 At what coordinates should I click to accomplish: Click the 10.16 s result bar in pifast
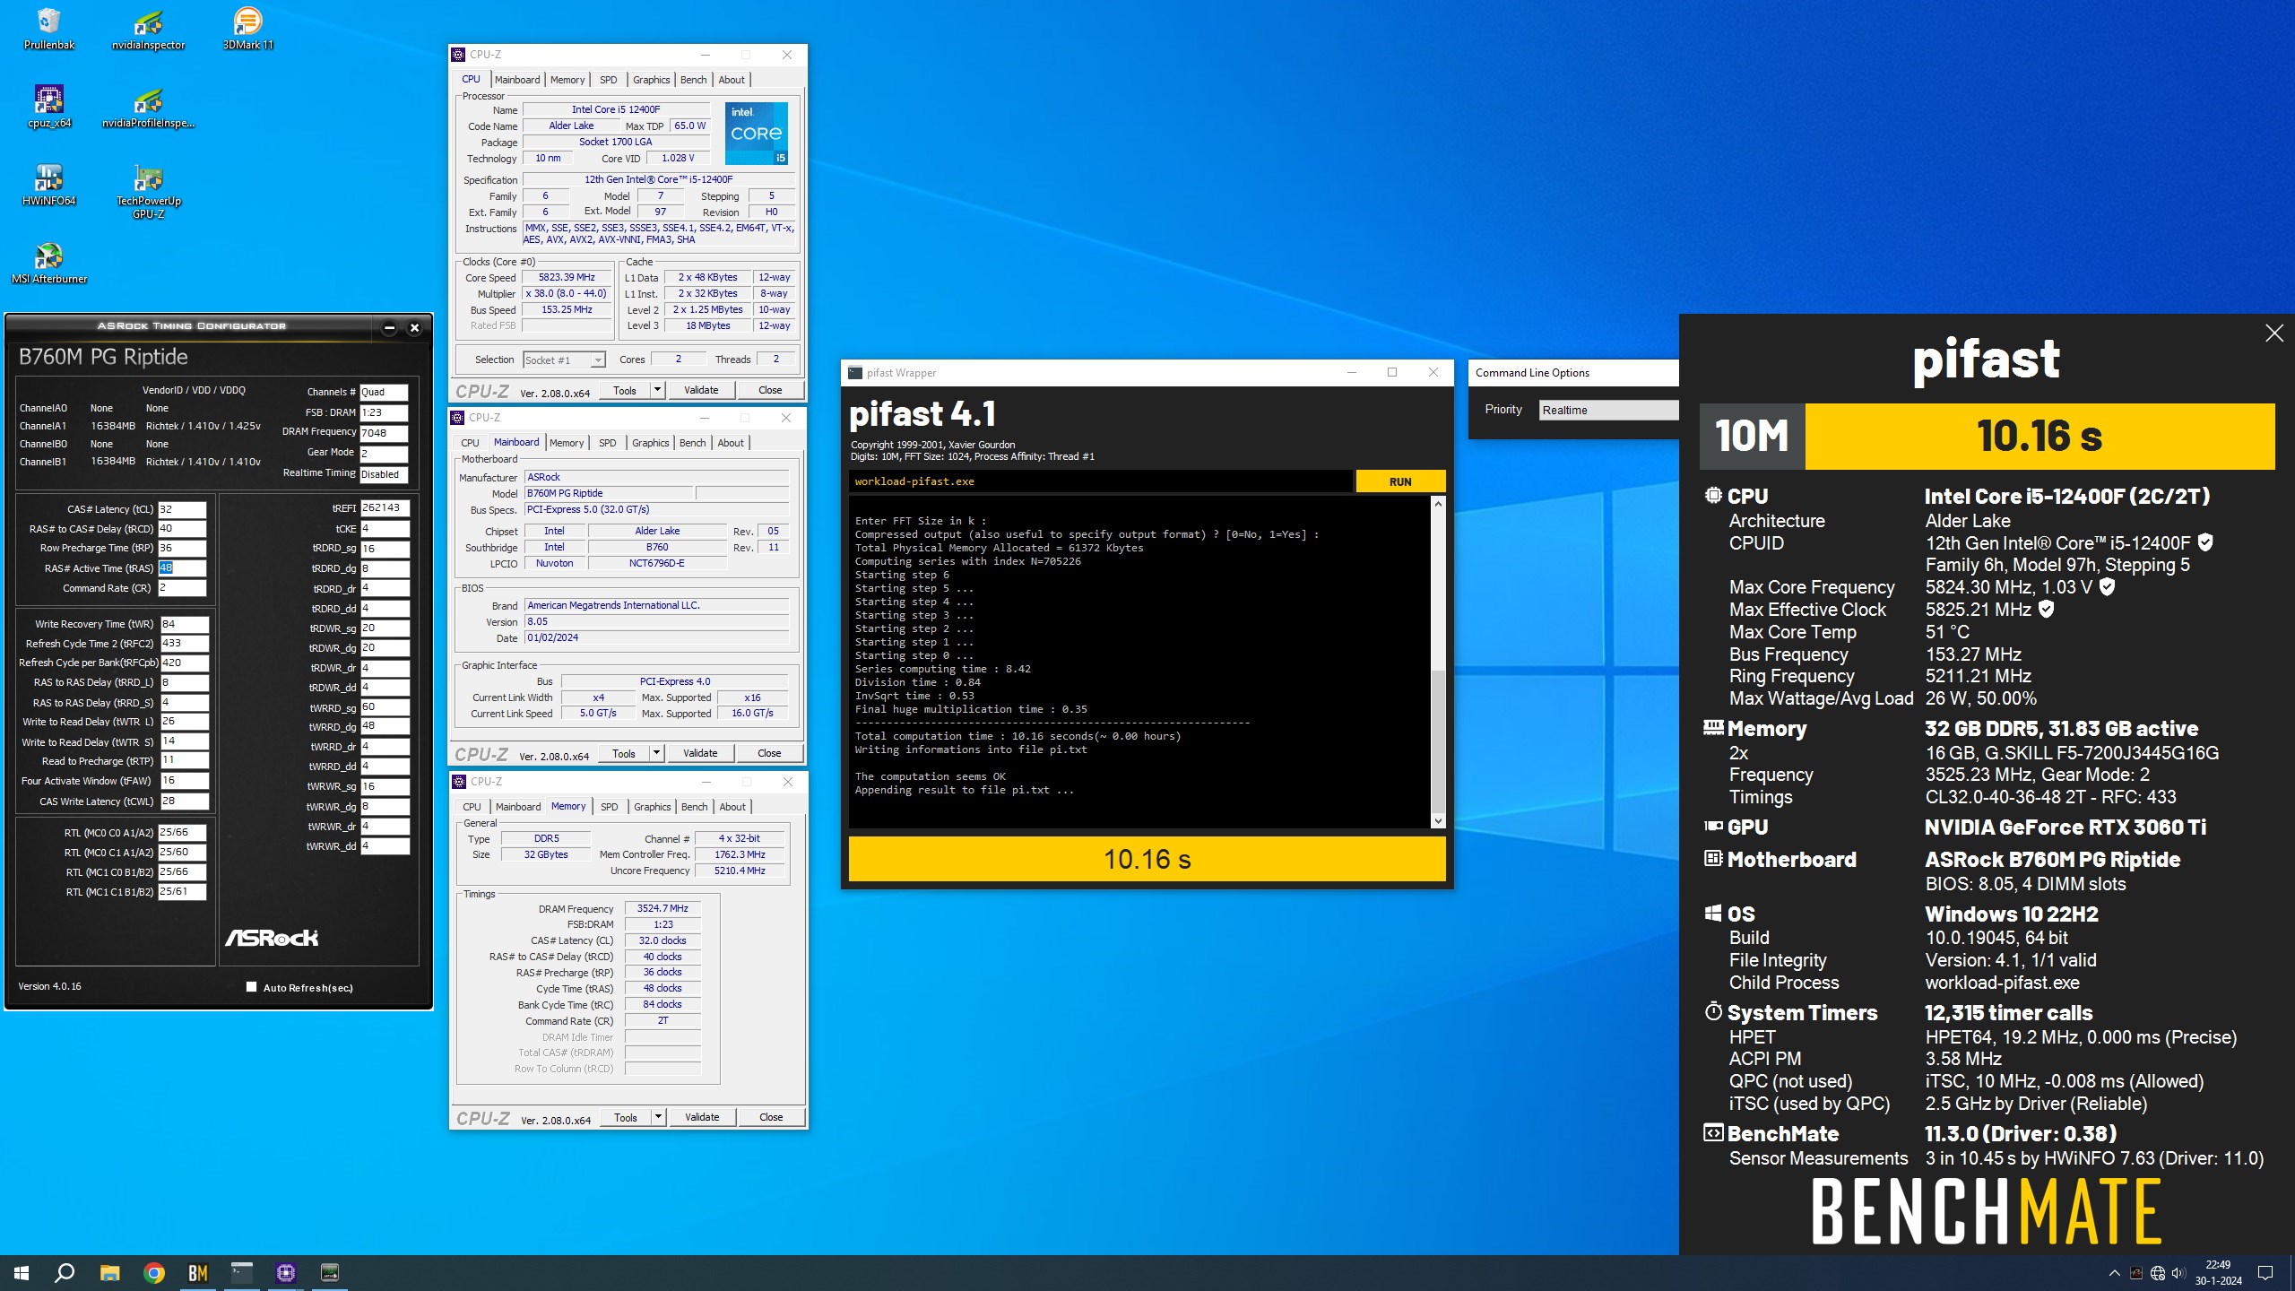[x=1147, y=859]
